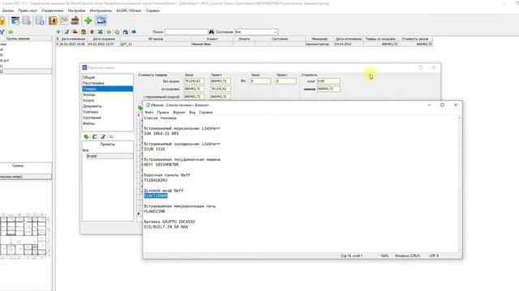This screenshot has width=519, height=291.
Task: Add order with small green plus above table
Action: coord(58,32)
